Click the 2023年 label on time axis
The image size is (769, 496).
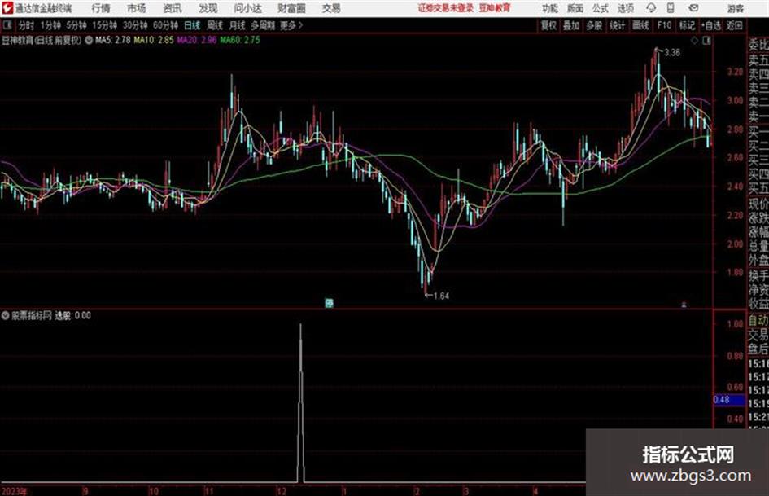[x=15, y=490]
